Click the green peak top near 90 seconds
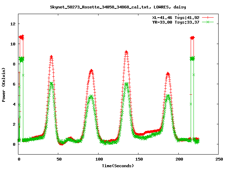This screenshot has height=169, width=226. pos(91,96)
